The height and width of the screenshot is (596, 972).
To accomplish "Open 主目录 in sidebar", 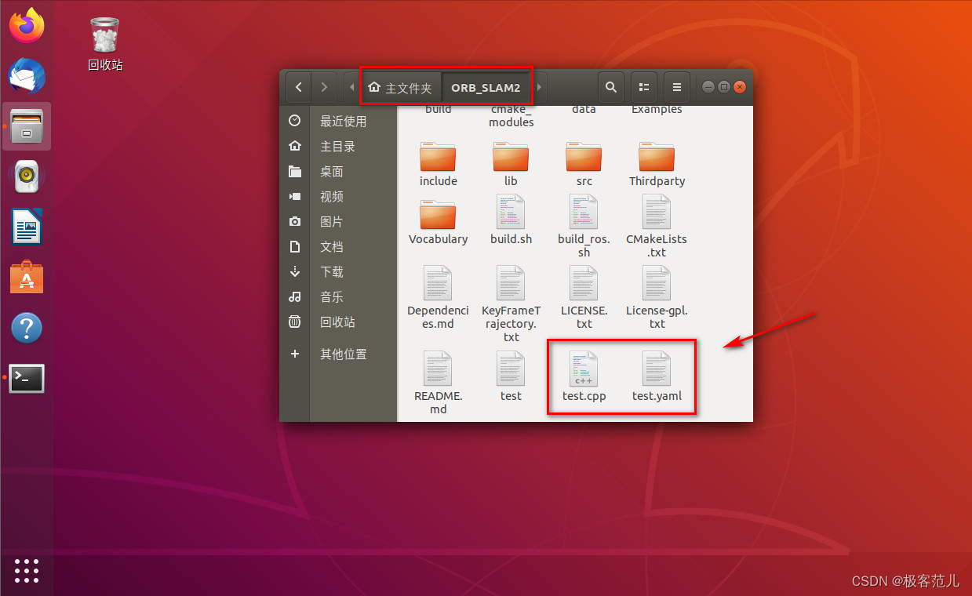I will (338, 146).
